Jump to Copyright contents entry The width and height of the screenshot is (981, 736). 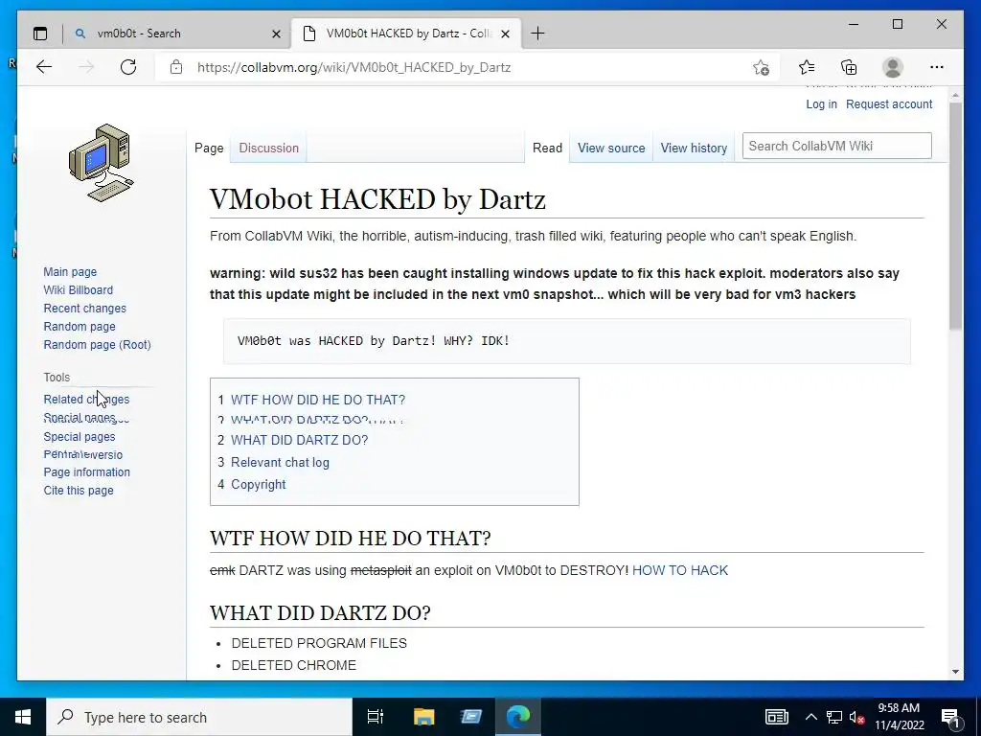[259, 484]
